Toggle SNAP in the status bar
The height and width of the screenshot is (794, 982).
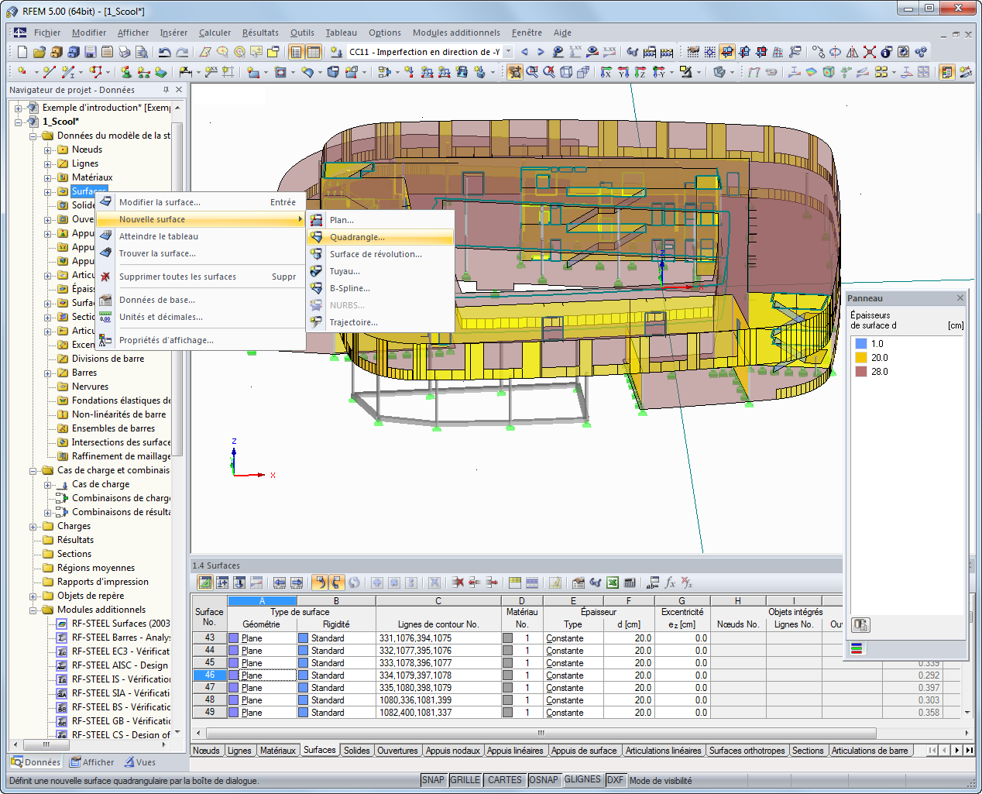[x=433, y=780]
